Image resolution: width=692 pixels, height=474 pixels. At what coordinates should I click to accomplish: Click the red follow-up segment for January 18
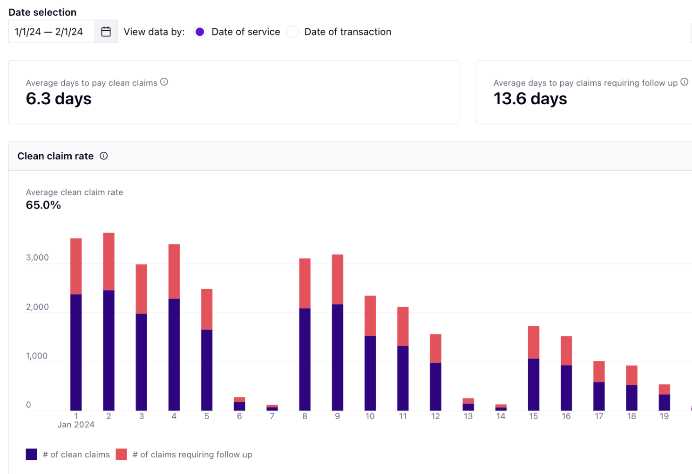click(631, 375)
